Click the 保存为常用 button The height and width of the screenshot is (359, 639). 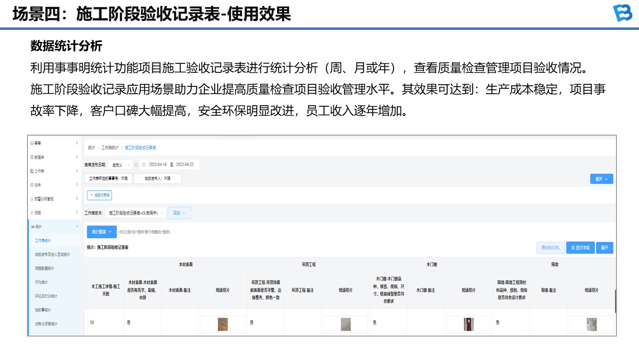point(99,195)
